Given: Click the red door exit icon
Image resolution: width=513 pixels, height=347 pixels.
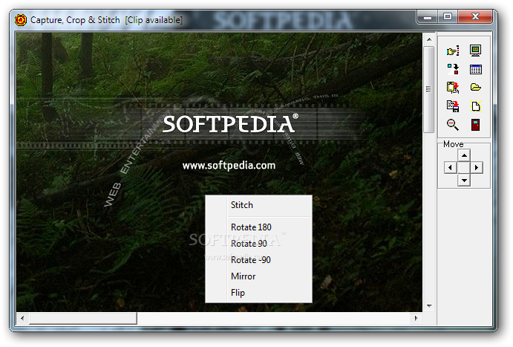Looking at the screenshot, I should (475, 125).
